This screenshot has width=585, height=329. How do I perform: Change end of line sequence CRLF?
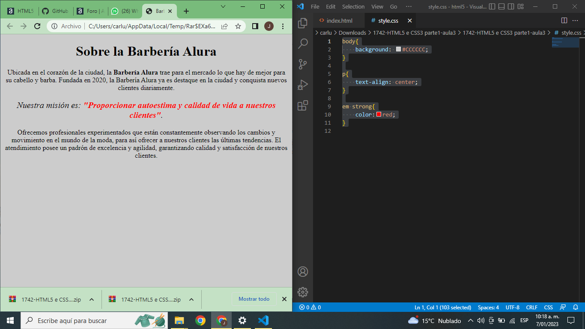coord(531,307)
